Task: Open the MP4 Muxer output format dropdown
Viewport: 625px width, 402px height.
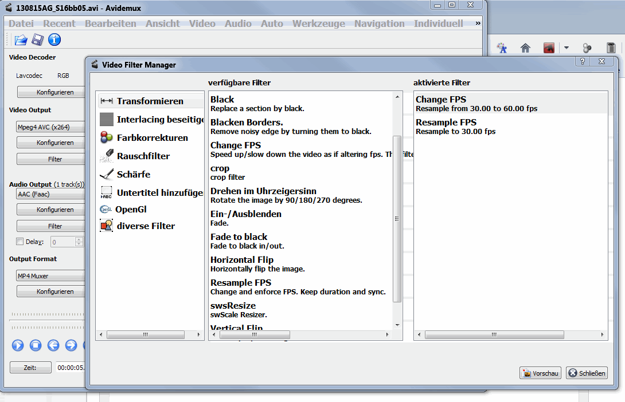Action: 50,276
